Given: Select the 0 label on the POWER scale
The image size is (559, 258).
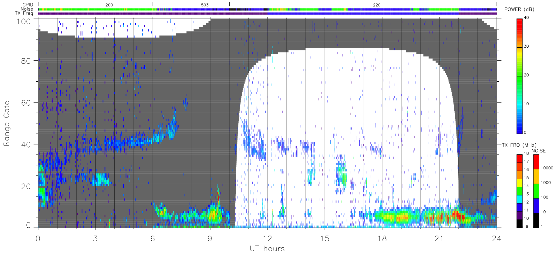Looking at the screenshot, I should [x=525, y=132].
